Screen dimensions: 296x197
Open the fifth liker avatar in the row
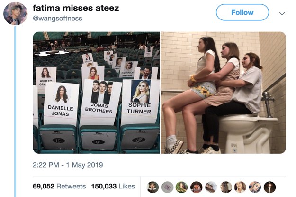tap(211, 187)
